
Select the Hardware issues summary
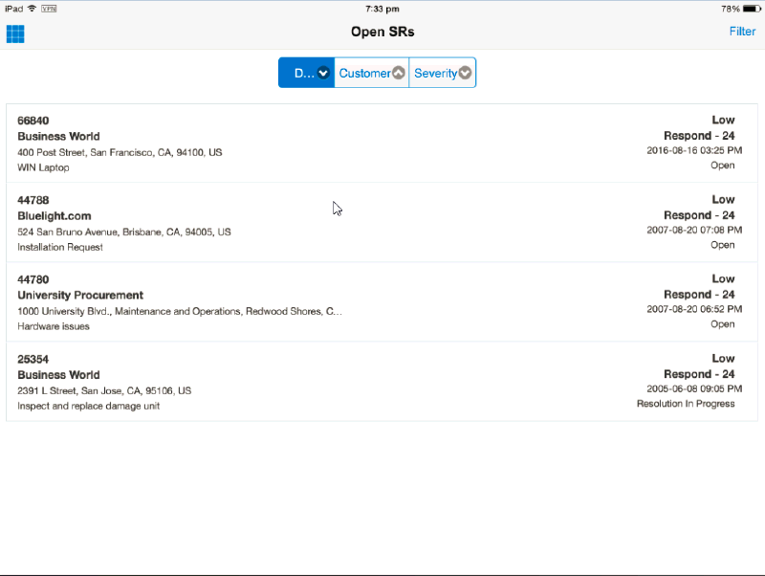[x=54, y=326]
